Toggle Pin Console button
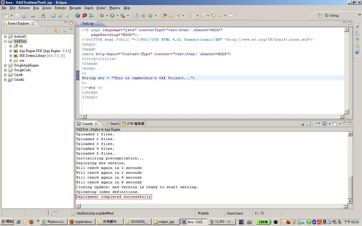 (x=318, y=124)
